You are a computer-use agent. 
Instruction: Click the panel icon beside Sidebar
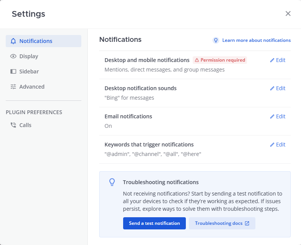tap(13, 72)
